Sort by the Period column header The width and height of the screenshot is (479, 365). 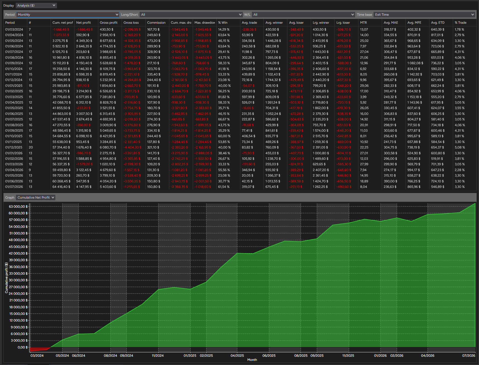click(x=15, y=23)
